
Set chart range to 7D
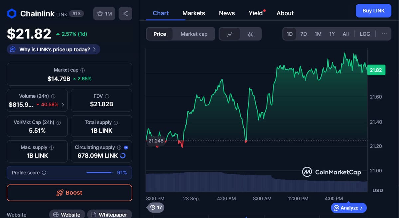pos(303,34)
